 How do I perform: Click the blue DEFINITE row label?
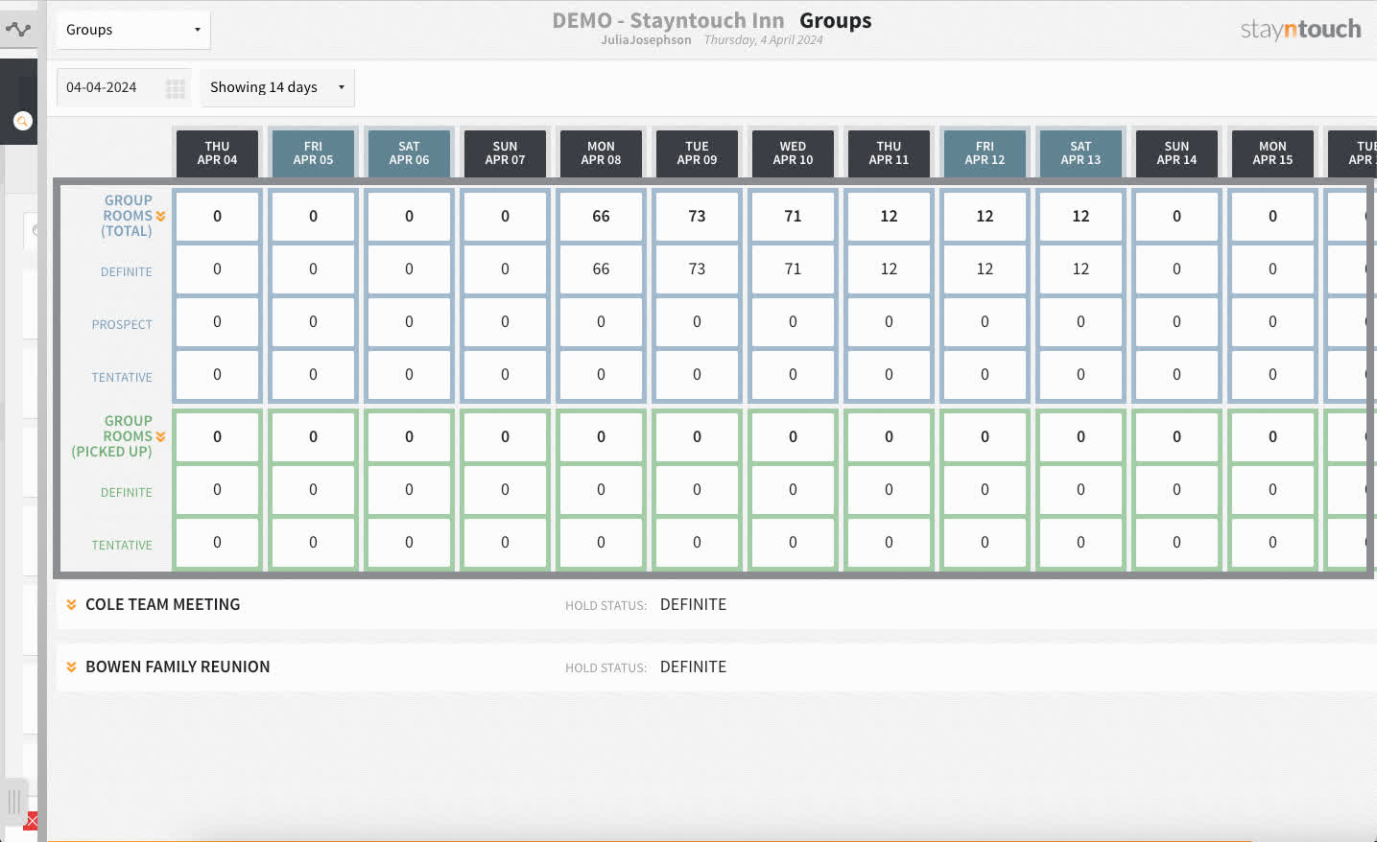[126, 272]
